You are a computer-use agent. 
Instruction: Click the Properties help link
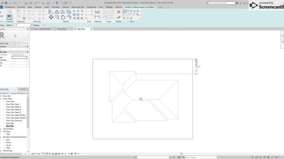(4, 89)
